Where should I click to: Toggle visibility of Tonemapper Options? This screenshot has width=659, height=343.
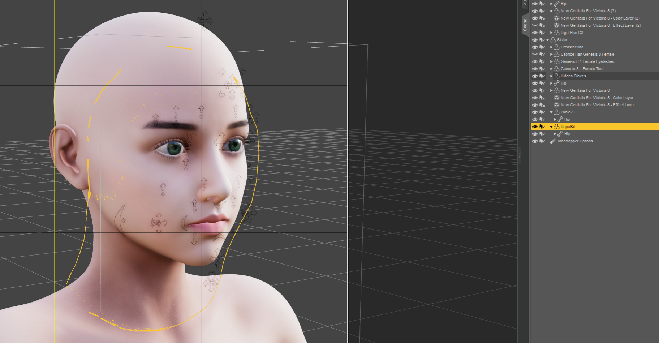tap(535, 141)
